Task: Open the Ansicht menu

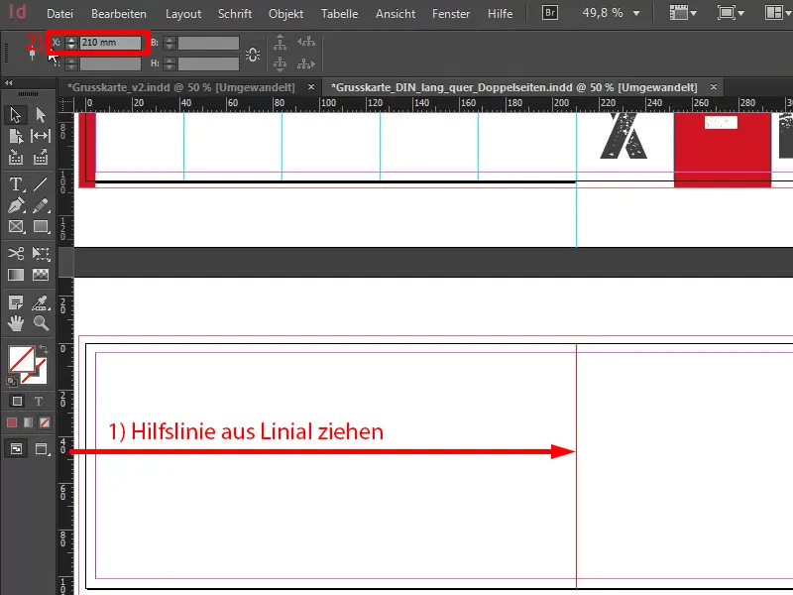Action: [396, 14]
